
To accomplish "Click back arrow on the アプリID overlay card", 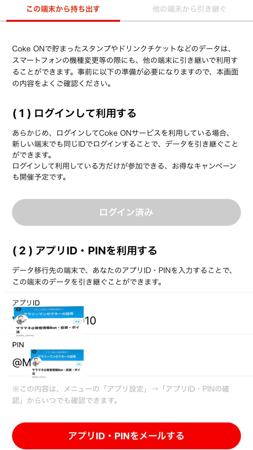I will click(19, 309).
